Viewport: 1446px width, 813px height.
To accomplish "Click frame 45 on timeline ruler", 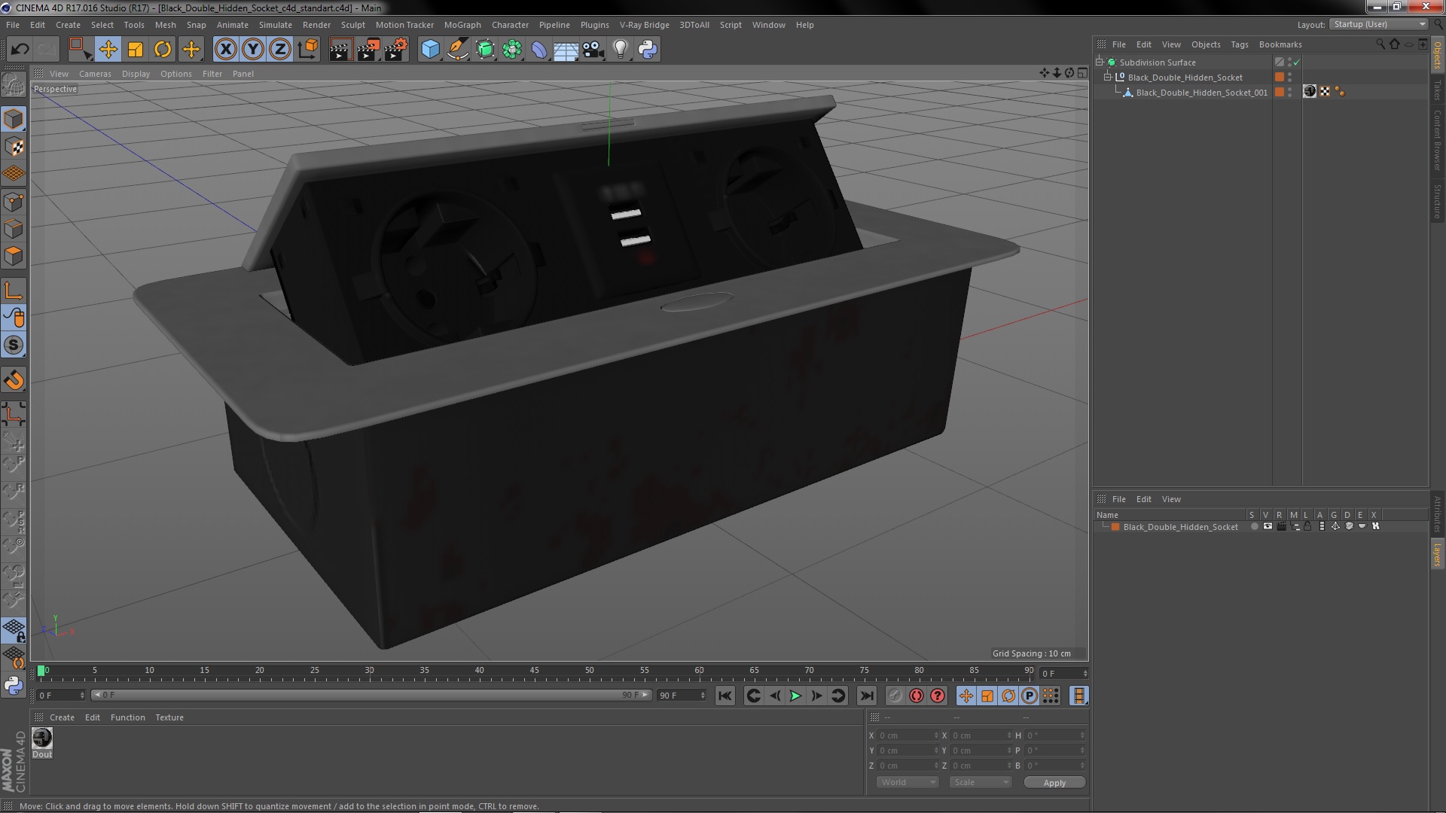I will tap(534, 670).
